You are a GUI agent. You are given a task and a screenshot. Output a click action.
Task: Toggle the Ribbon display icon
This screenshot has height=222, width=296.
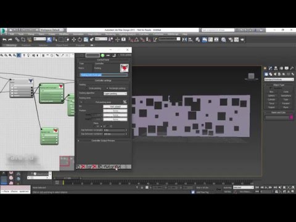[204, 39]
